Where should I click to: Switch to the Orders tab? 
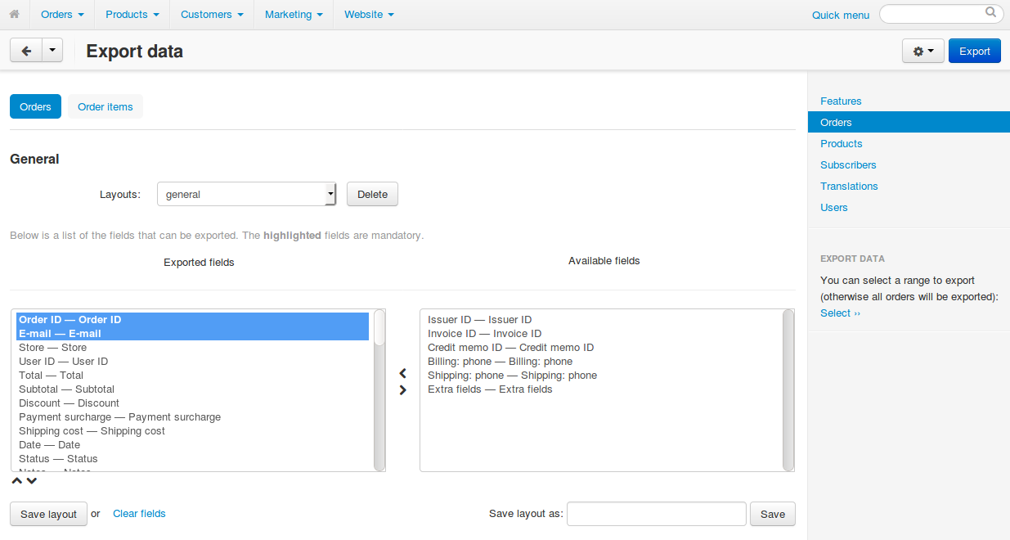coord(35,107)
